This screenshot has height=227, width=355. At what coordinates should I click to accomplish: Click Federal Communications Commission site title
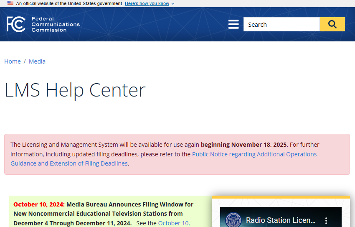coord(56,24)
